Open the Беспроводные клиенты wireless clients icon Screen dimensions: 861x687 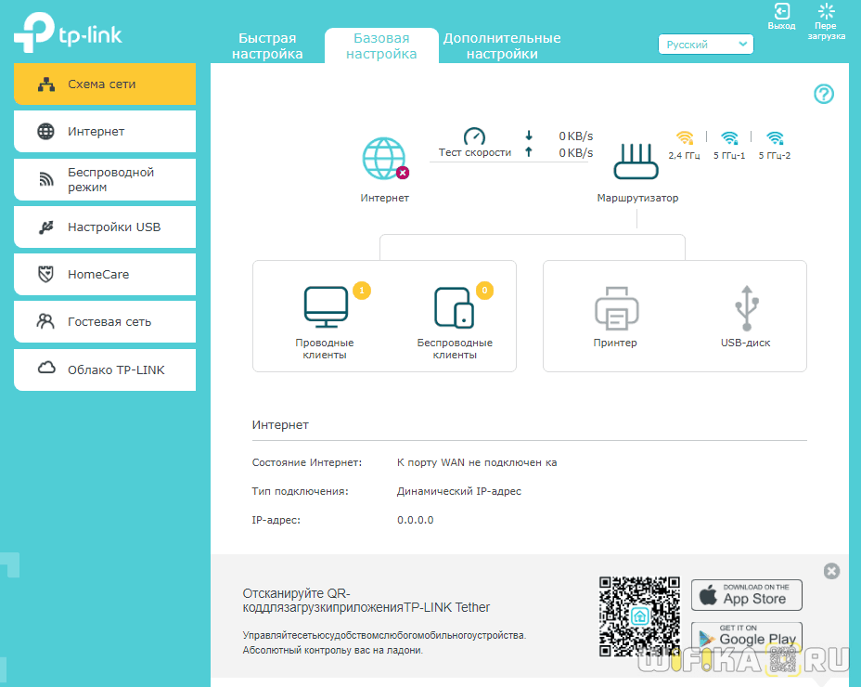coord(455,307)
